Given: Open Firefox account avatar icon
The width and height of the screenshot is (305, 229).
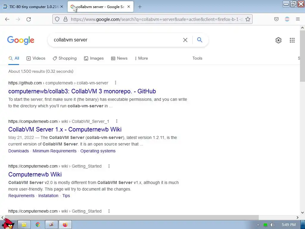Looking at the screenshot, I should [x=287, y=19].
